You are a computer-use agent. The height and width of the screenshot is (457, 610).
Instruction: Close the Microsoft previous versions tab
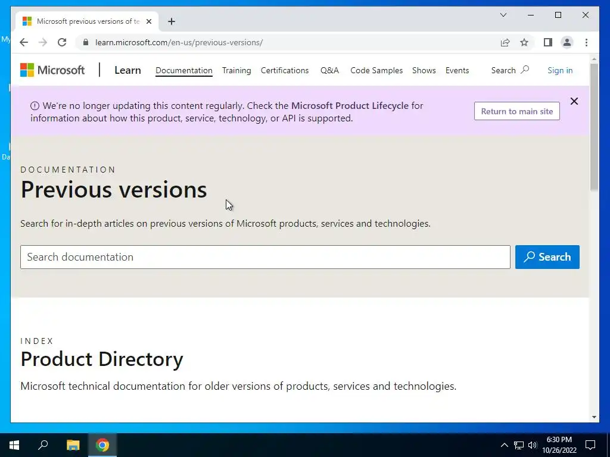point(148,21)
